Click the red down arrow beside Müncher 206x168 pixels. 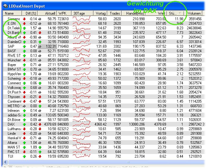(24, 60)
